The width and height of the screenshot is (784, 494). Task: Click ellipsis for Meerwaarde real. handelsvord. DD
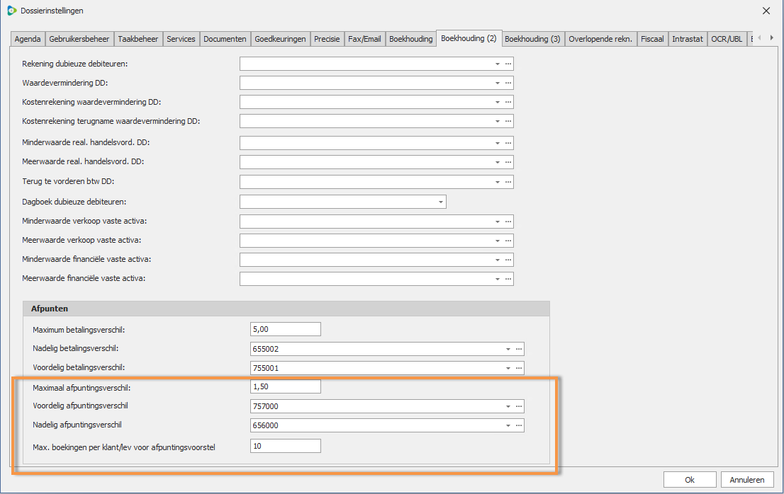(508, 162)
